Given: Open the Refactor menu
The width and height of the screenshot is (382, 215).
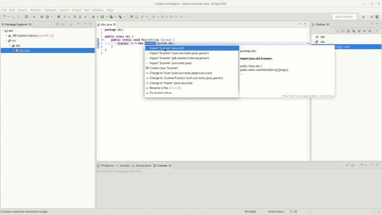Looking at the screenshot, I should pos(36,10).
